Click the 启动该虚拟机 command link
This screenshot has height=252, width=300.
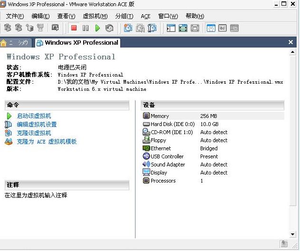click(x=34, y=116)
